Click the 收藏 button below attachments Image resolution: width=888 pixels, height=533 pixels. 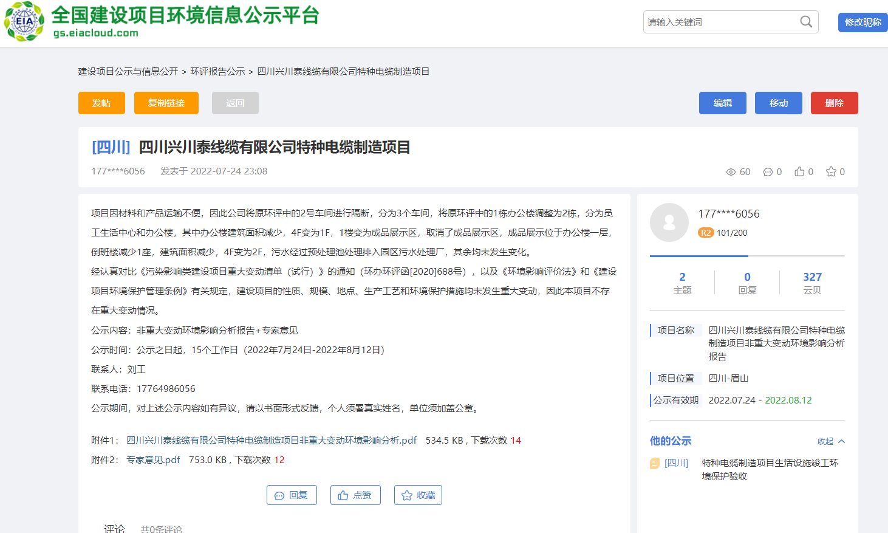(x=418, y=495)
